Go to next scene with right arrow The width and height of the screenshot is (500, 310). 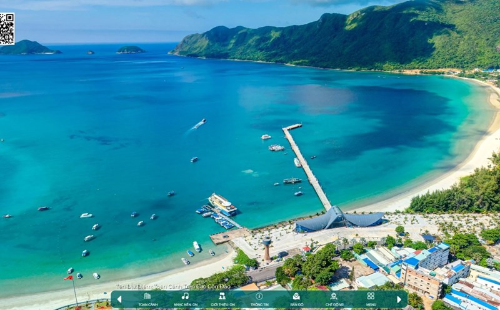(x=399, y=299)
